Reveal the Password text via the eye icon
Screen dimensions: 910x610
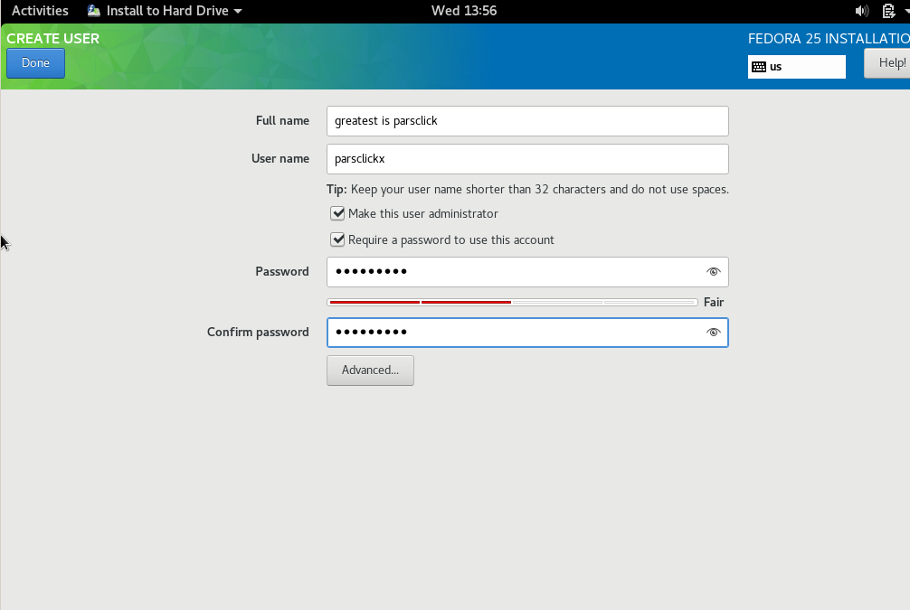click(x=713, y=271)
